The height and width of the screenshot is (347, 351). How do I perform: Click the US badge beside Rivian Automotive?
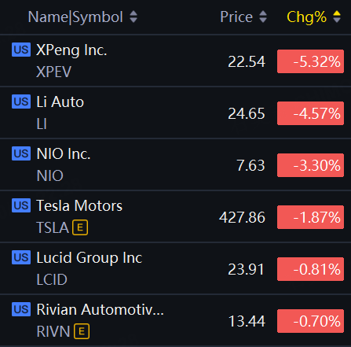coord(21,309)
